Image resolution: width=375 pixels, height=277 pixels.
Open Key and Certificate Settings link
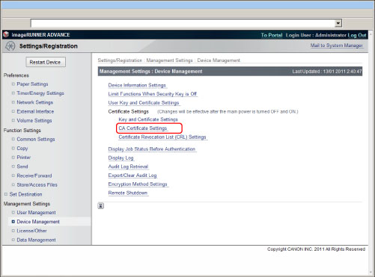148,119
